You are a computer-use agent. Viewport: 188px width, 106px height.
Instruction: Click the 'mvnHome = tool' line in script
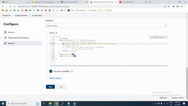(x=70, y=51)
